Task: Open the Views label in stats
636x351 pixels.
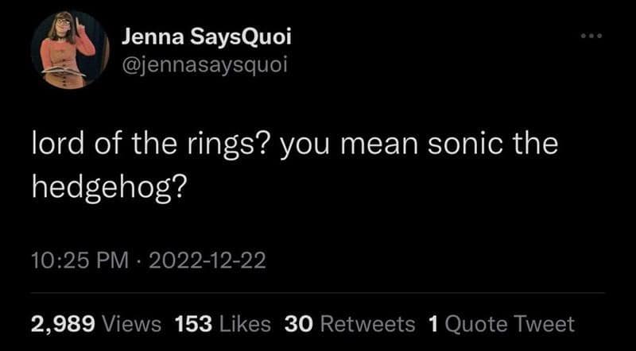Action: pyautogui.click(x=132, y=324)
